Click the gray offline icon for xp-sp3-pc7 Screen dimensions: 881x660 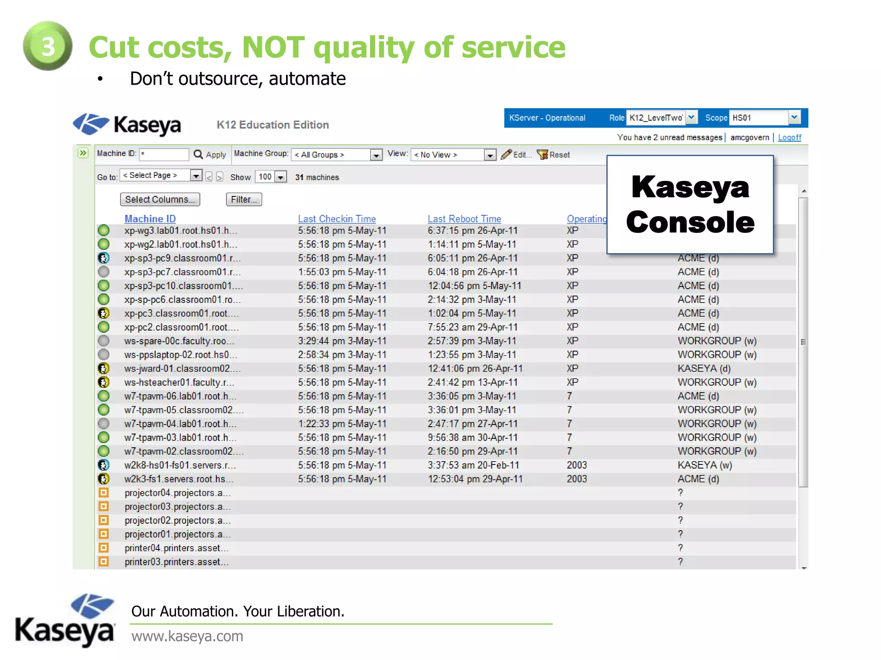click(104, 272)
